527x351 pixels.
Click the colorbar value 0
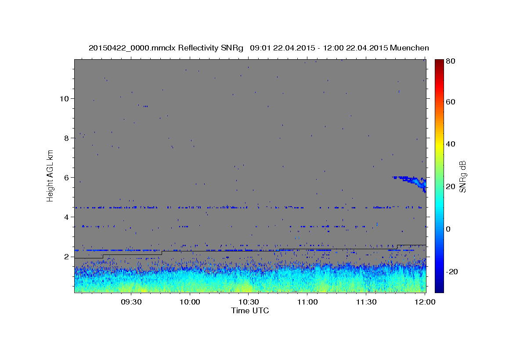448,229
